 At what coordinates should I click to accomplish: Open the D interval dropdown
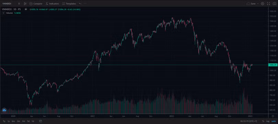(x=19, y=3)
